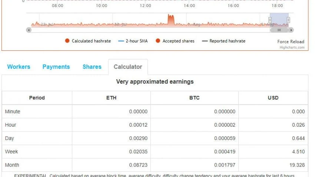Click the Month BTC value 0.001797

pyautogui.click(x=225, y=165)
